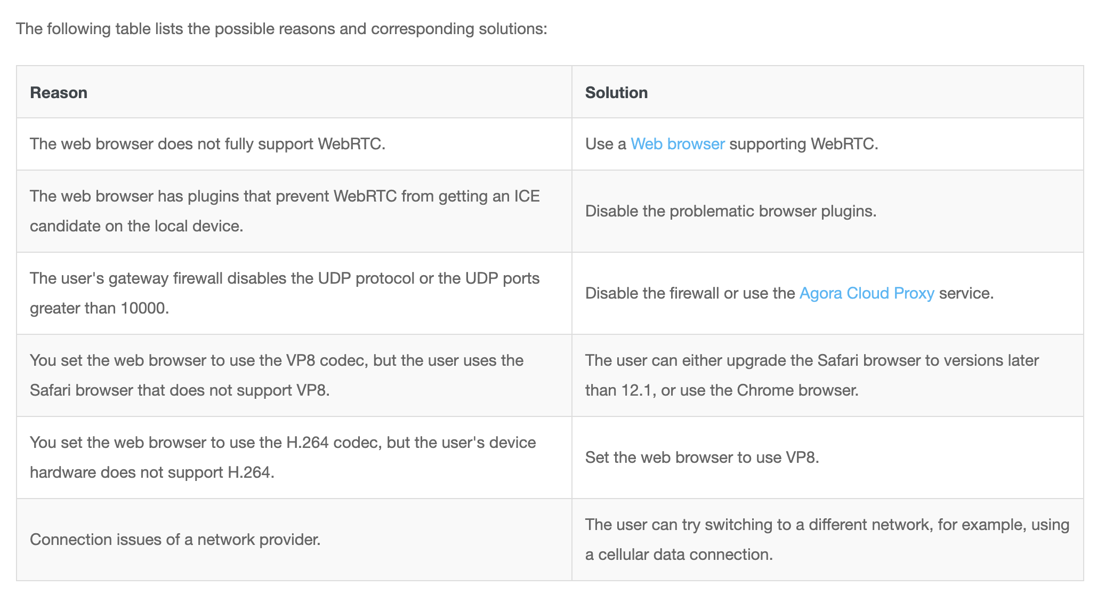This screenshot has width=1097, height=594.
Task: Click the intro sentence above the table
Action: (x=281, y=28)
